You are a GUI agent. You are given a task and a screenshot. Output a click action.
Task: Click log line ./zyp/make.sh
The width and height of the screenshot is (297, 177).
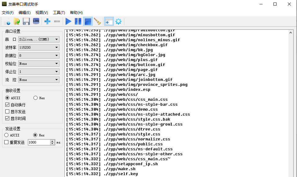(101, 169)
